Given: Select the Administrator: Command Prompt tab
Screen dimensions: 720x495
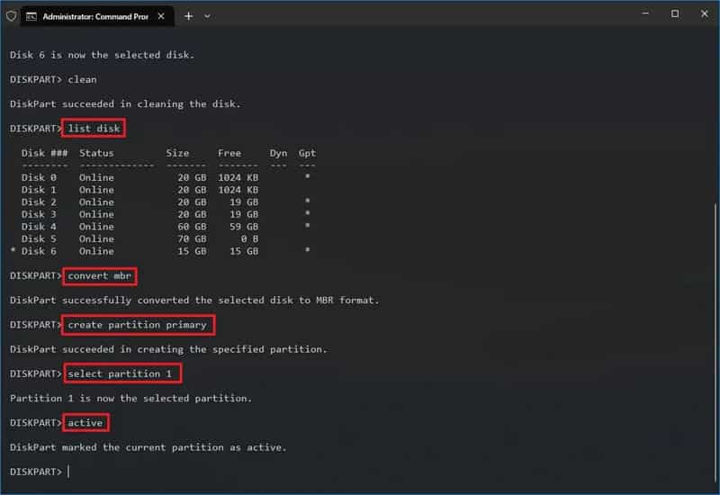Looking at the screenshot, I should (x=94, y=15).
